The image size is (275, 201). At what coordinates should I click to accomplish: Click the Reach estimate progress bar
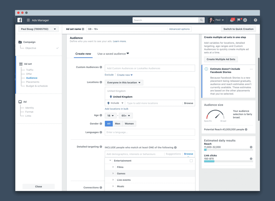click(x=226, y=150)
